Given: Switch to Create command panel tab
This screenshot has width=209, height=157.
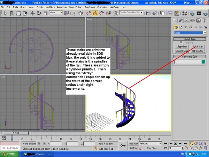Looking at the screenshot, I should (175, 21).
